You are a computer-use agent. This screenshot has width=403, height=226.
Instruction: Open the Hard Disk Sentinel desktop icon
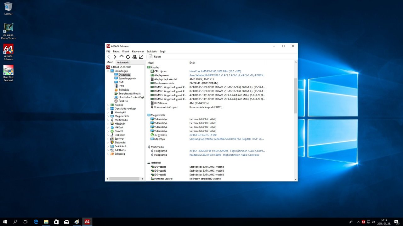point(9,73)
